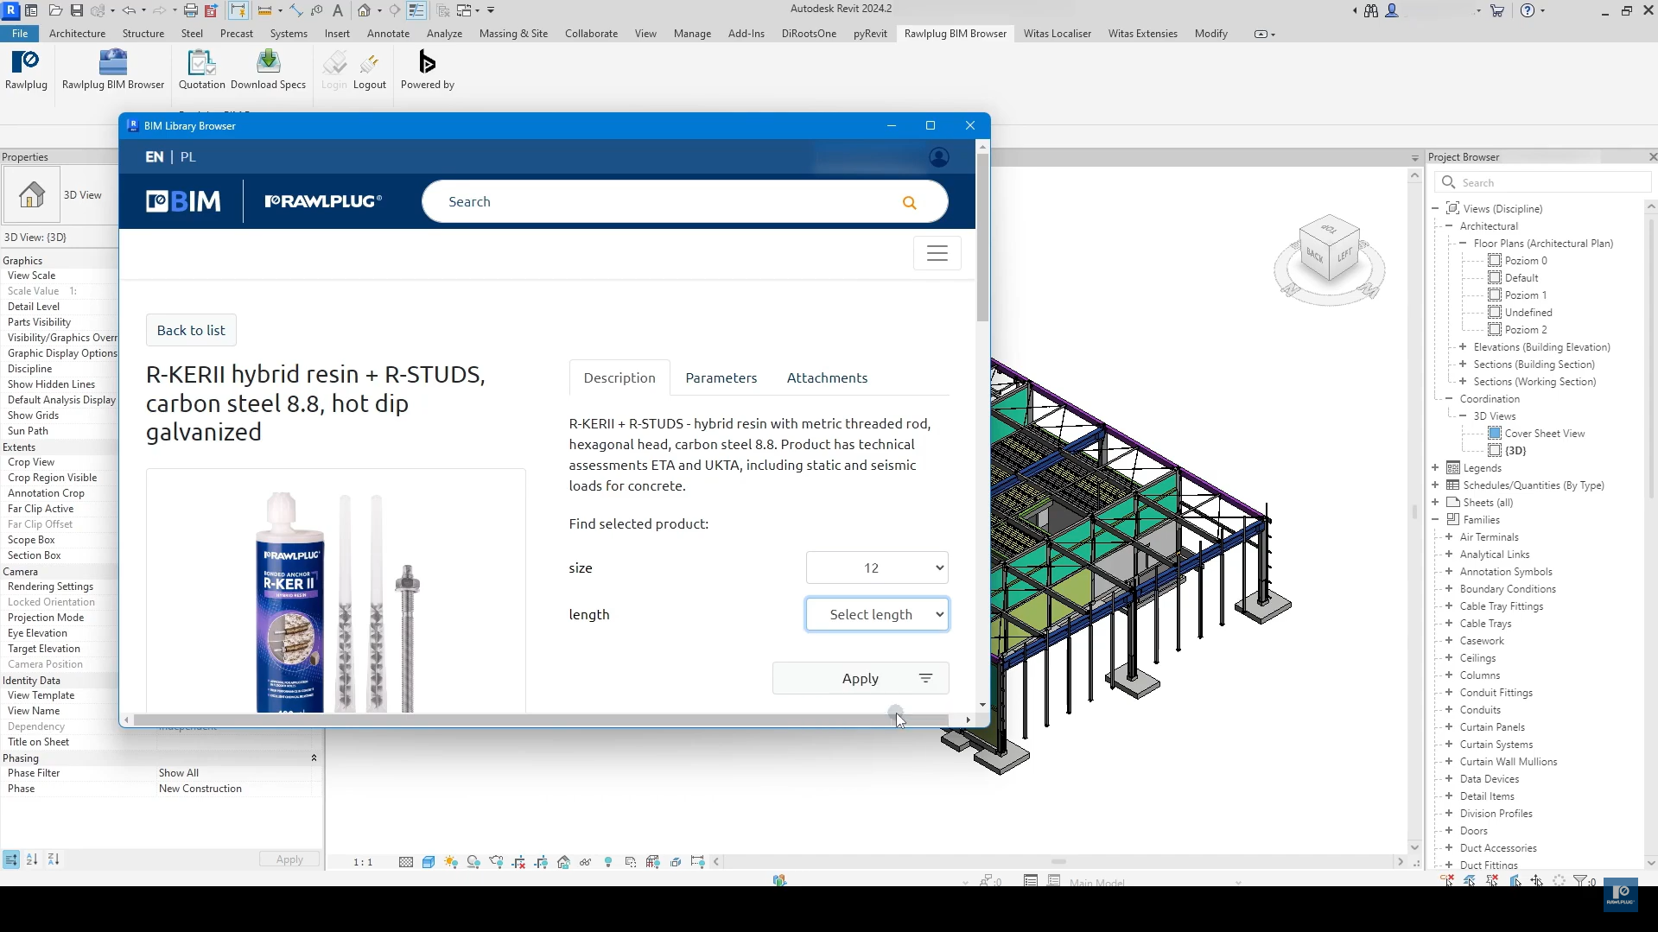Image resolution: width=1658 pixels, height=932 pixels.
Task: Collapse the Phasing section in Properties
Action: (x=314, y=758)
